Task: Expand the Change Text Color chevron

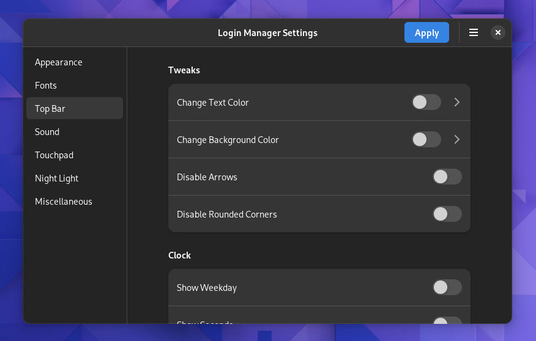Action: [457, 103]
